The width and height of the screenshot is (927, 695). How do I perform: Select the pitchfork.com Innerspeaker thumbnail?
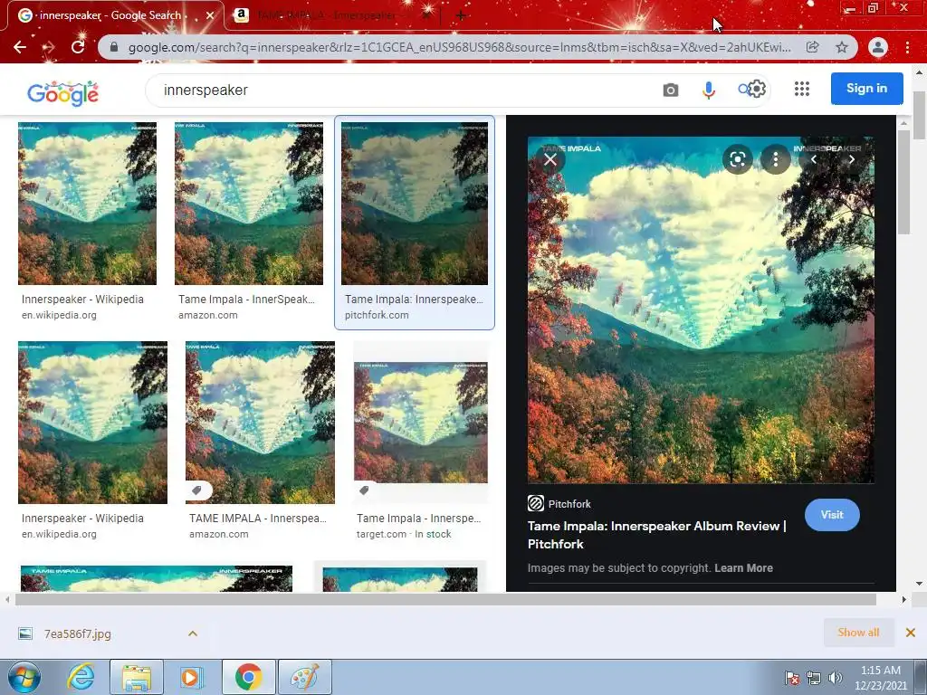[415, 204]
